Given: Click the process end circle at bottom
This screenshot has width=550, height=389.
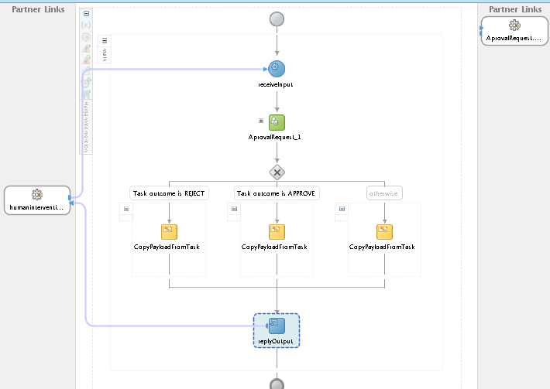Looking at the screenshot, I should click(277, 384).
